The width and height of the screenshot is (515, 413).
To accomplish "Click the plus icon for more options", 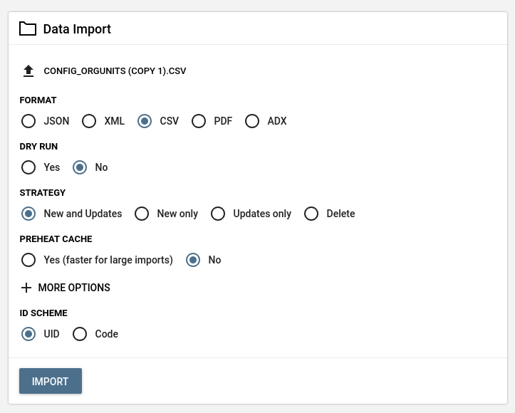I will coord(26,288).
